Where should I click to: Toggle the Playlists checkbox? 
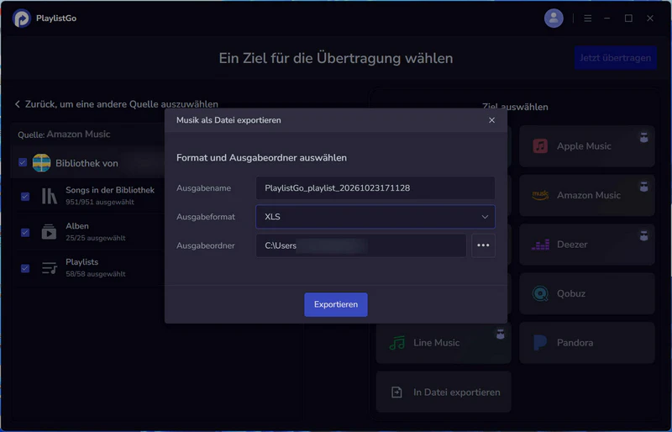25,269
